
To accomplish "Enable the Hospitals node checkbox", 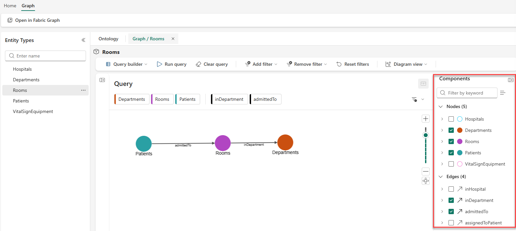I will (451, 119).
